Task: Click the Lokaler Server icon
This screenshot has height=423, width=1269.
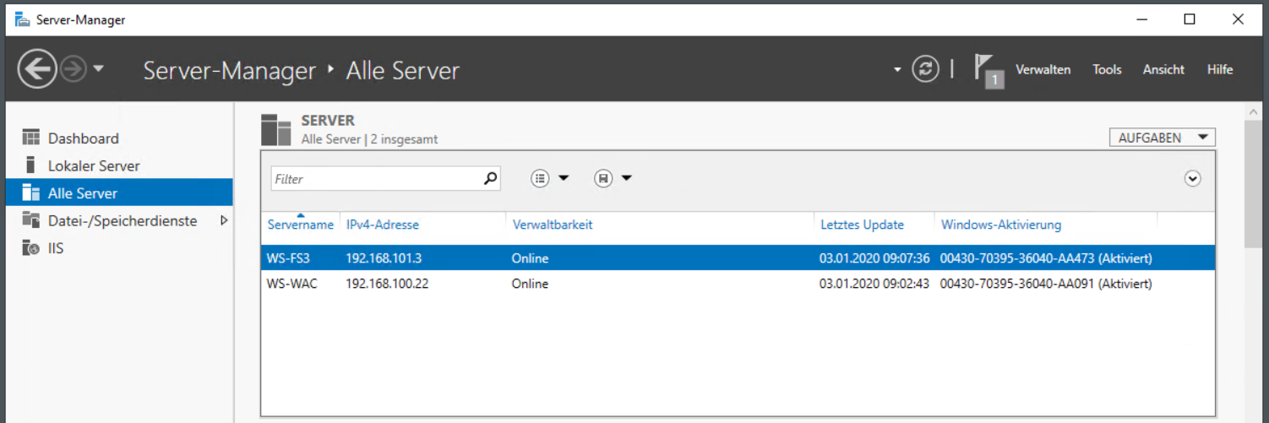Action: pos(30,165)
